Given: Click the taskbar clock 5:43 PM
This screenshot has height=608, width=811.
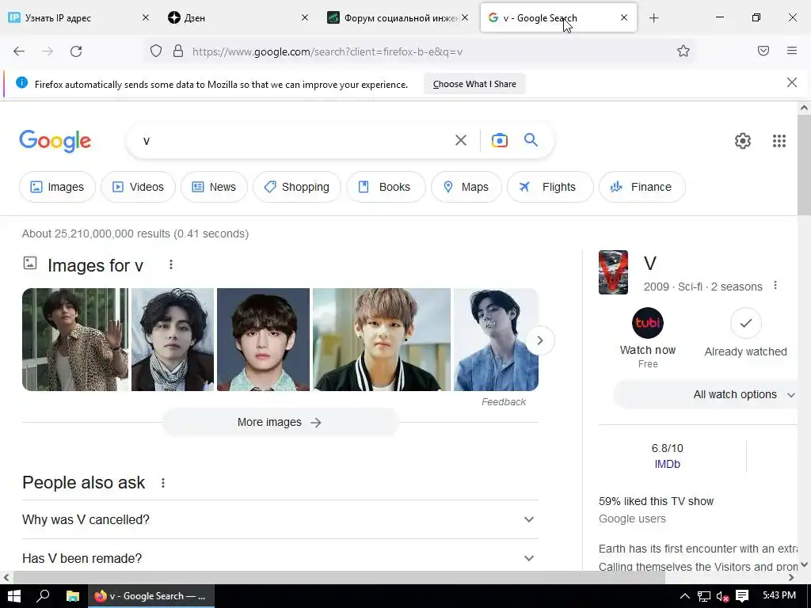Looking at the screenshot, I should click(779, 595).
